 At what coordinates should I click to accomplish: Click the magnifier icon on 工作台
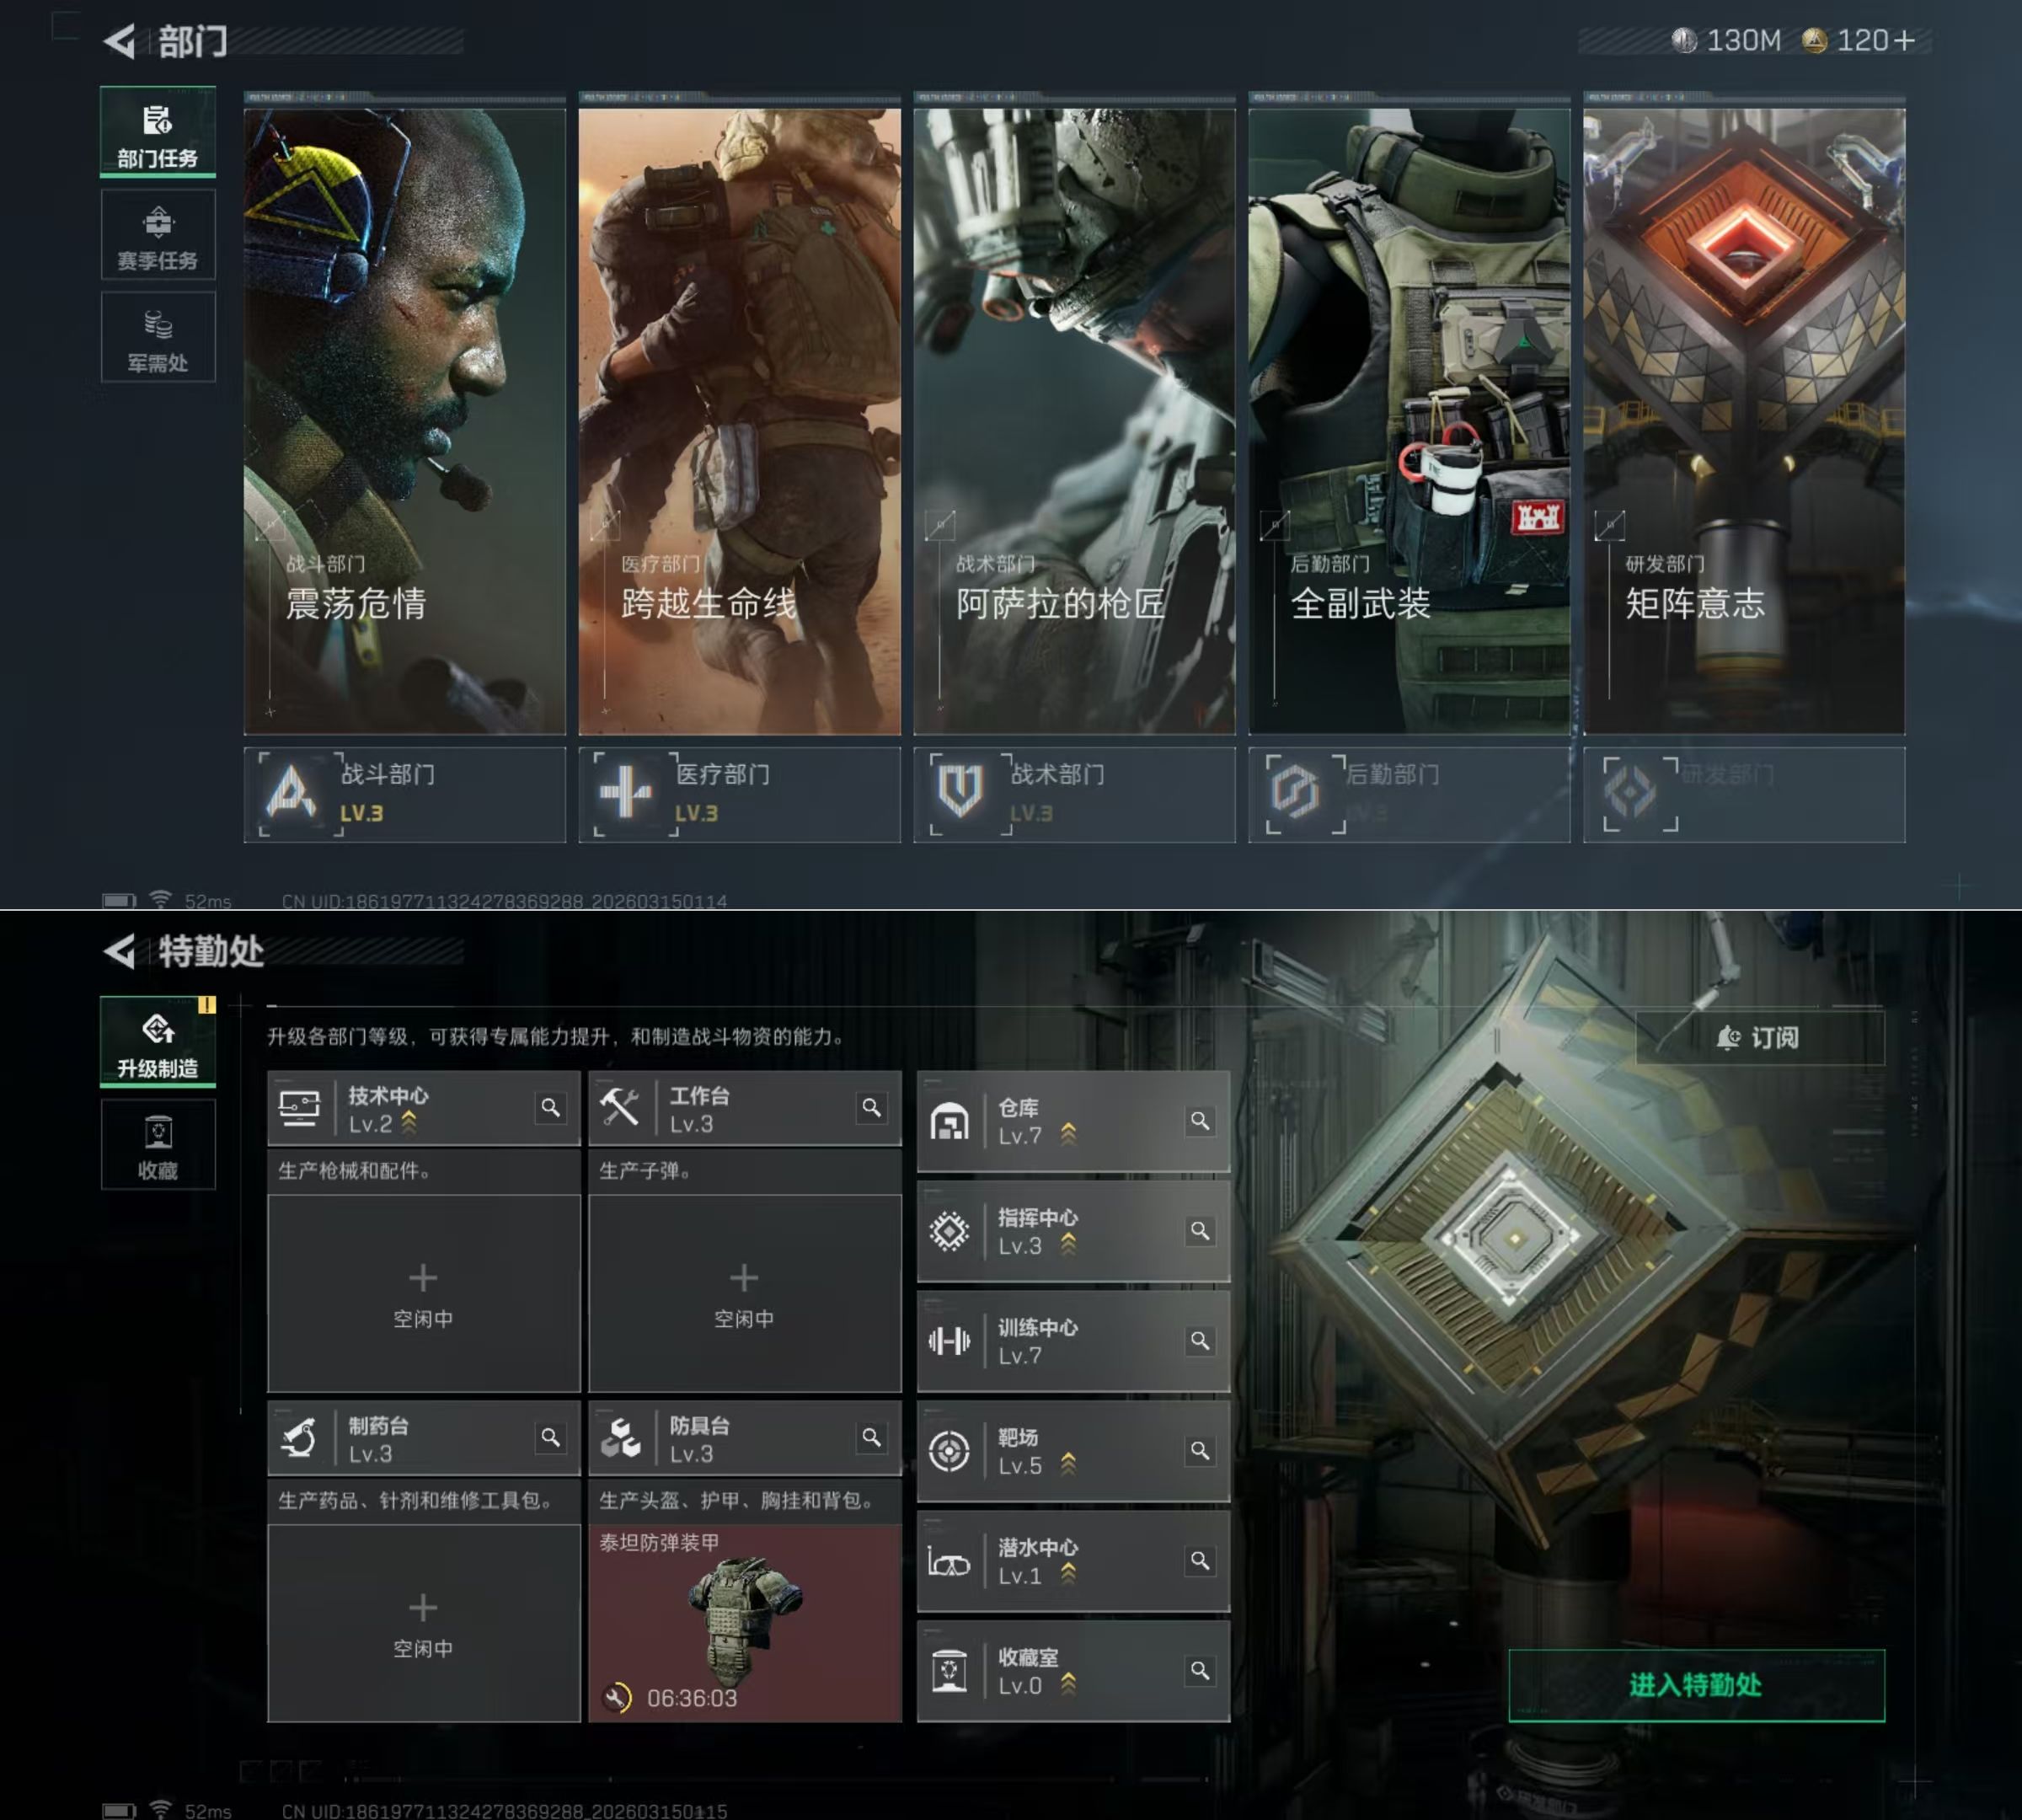871,1107
